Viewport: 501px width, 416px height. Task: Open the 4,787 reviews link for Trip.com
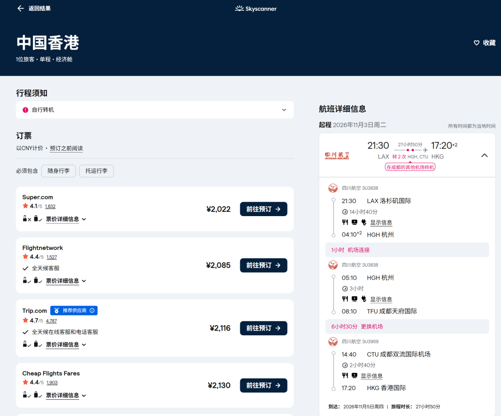pyautogui.click(x=51, y=321)
